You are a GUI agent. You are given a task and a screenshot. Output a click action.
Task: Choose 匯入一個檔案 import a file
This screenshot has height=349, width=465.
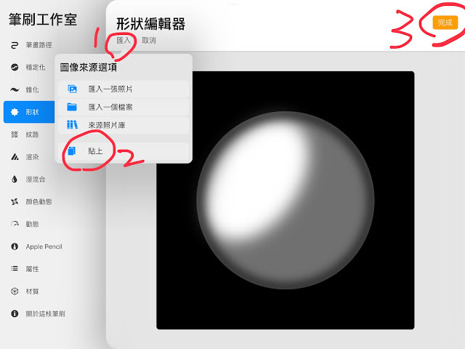124,107
